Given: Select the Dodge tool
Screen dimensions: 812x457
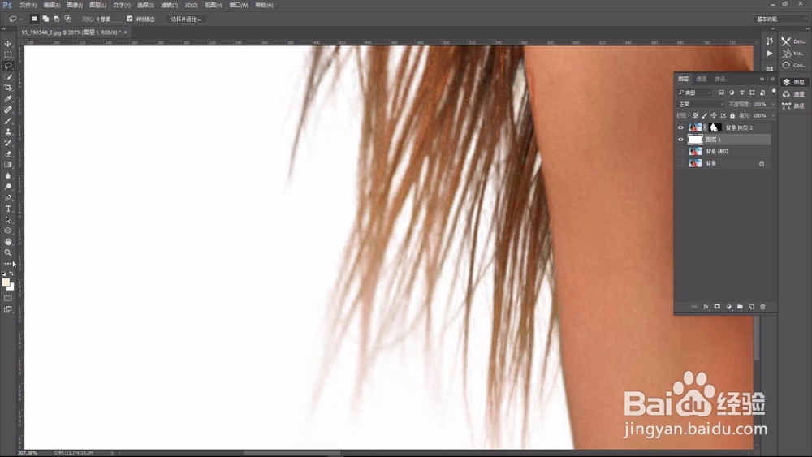Looking at the screenshot, I should pyautogui.click(x=8, y=187).
